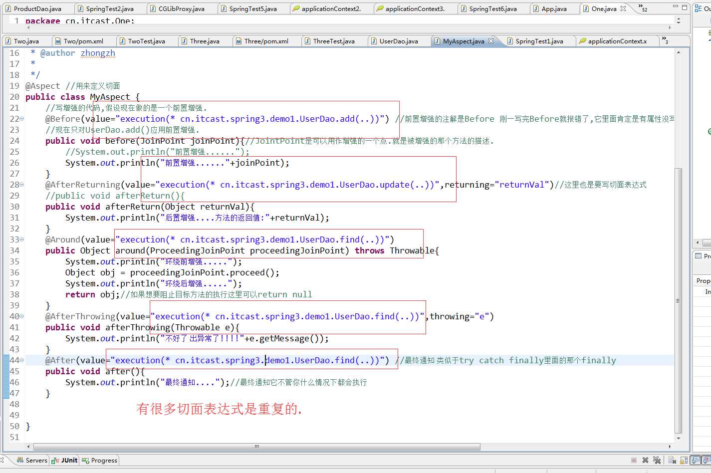The height and width of the screenshot is (473, 711).
Task: Activate the MyAspect.java tab
Action: [464, 41]
